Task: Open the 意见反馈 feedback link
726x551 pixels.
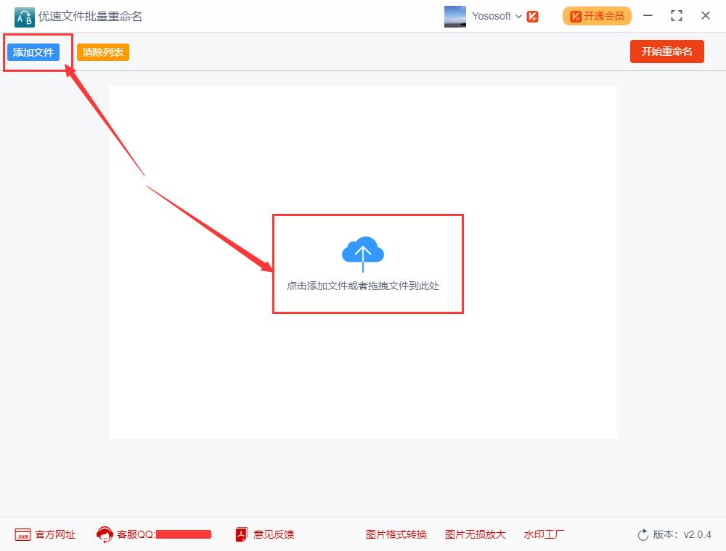Action: pos(274,535)
